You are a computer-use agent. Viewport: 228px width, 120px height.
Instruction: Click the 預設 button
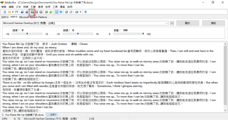213,23
